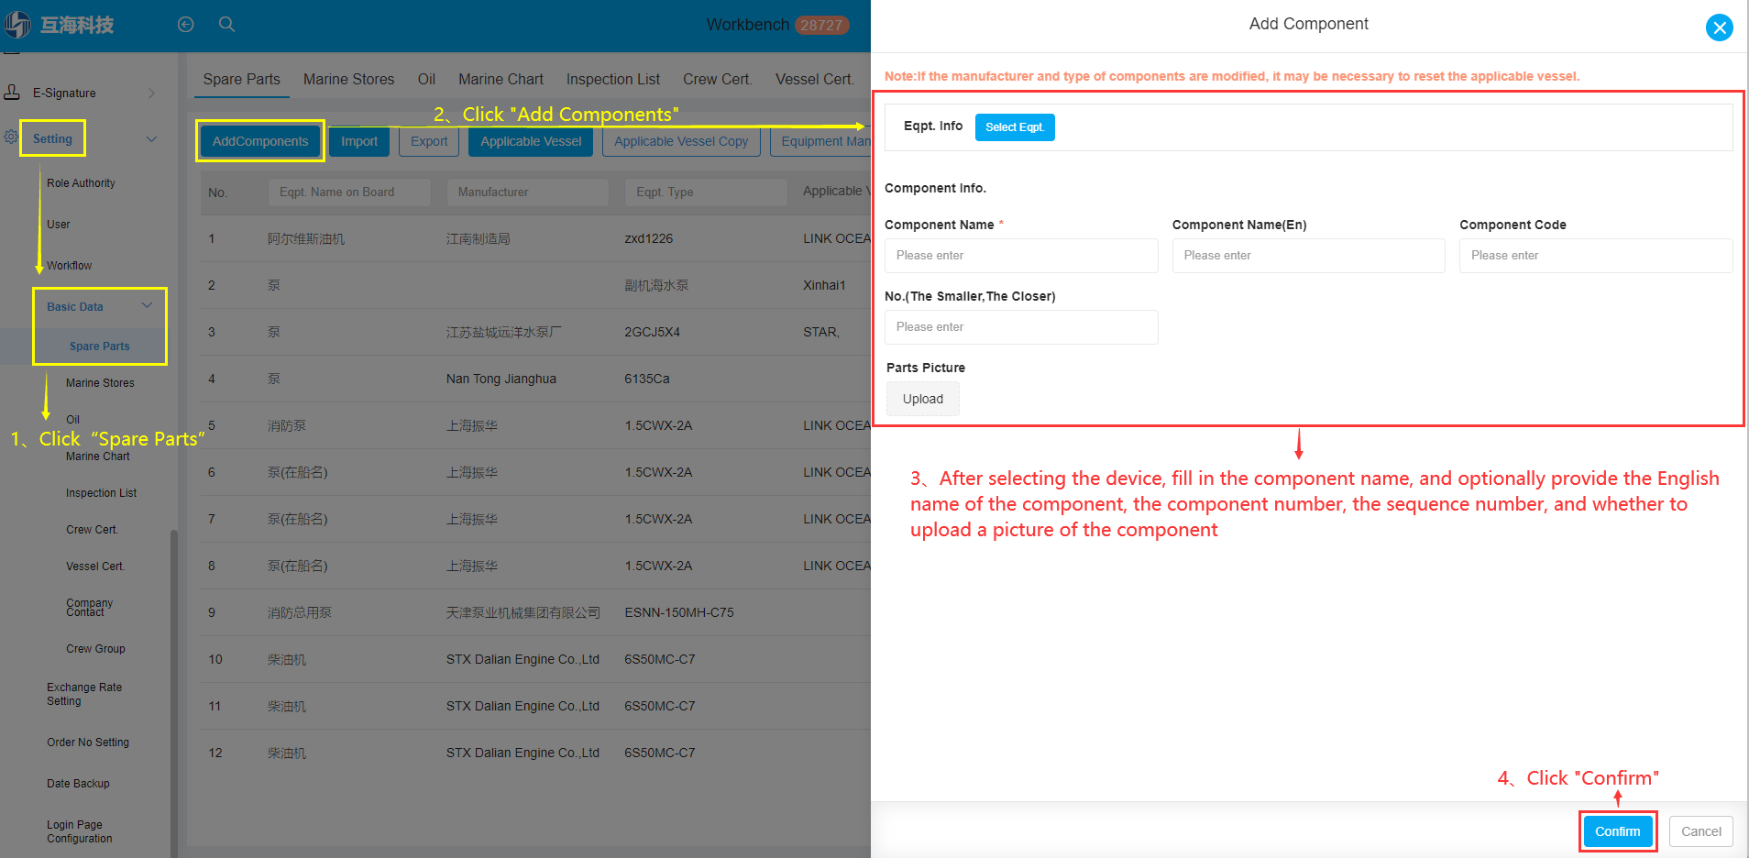This screenshot has width=1749, height=858.
Task: Select Spare Parts in sidebar
Action: pyautogui.click(x=100, y=346)
